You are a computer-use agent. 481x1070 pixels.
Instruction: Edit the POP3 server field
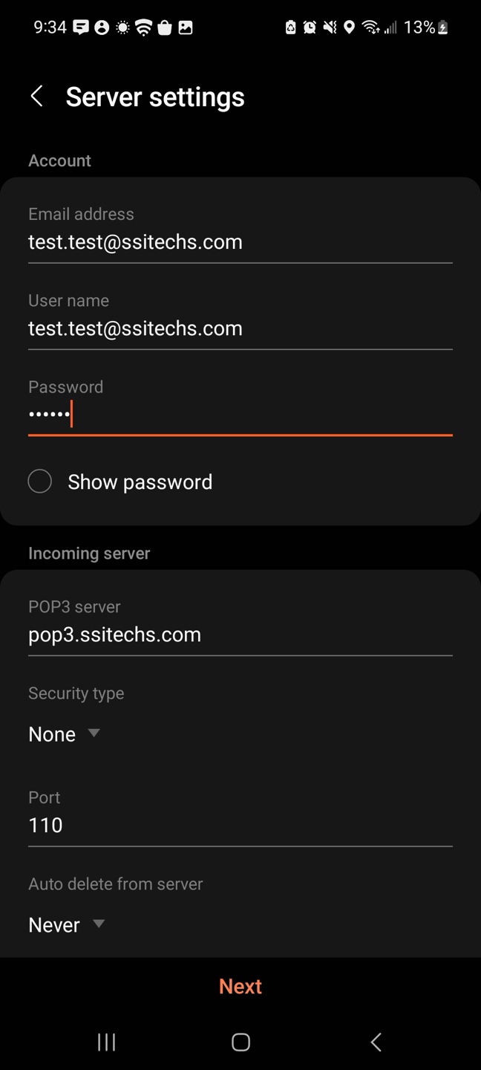pyautogui.click(x=240, y=635)
